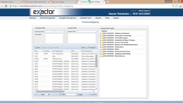Switch to the Exactor Sales and Use Tax tab
Image resolution: width=183 pixels, height=103 pixels.
coord(37,2)
